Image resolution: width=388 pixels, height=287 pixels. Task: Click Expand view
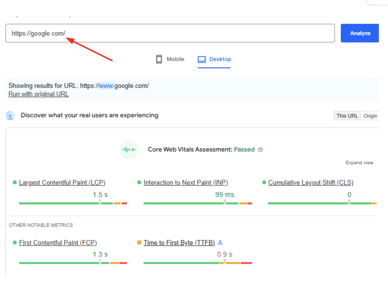pos(359,163)
